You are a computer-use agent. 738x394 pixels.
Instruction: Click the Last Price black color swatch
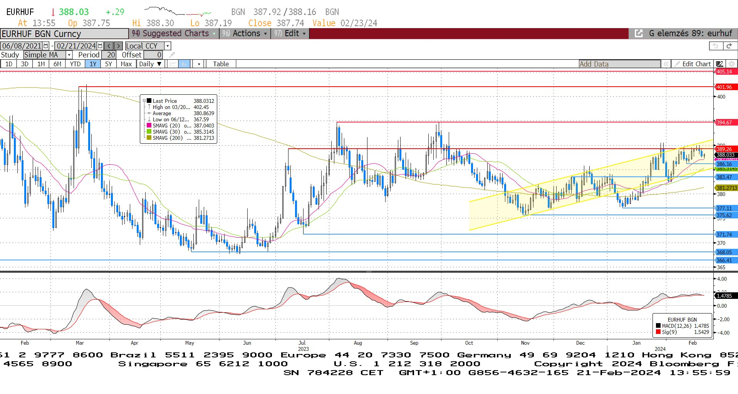point(149,101)
